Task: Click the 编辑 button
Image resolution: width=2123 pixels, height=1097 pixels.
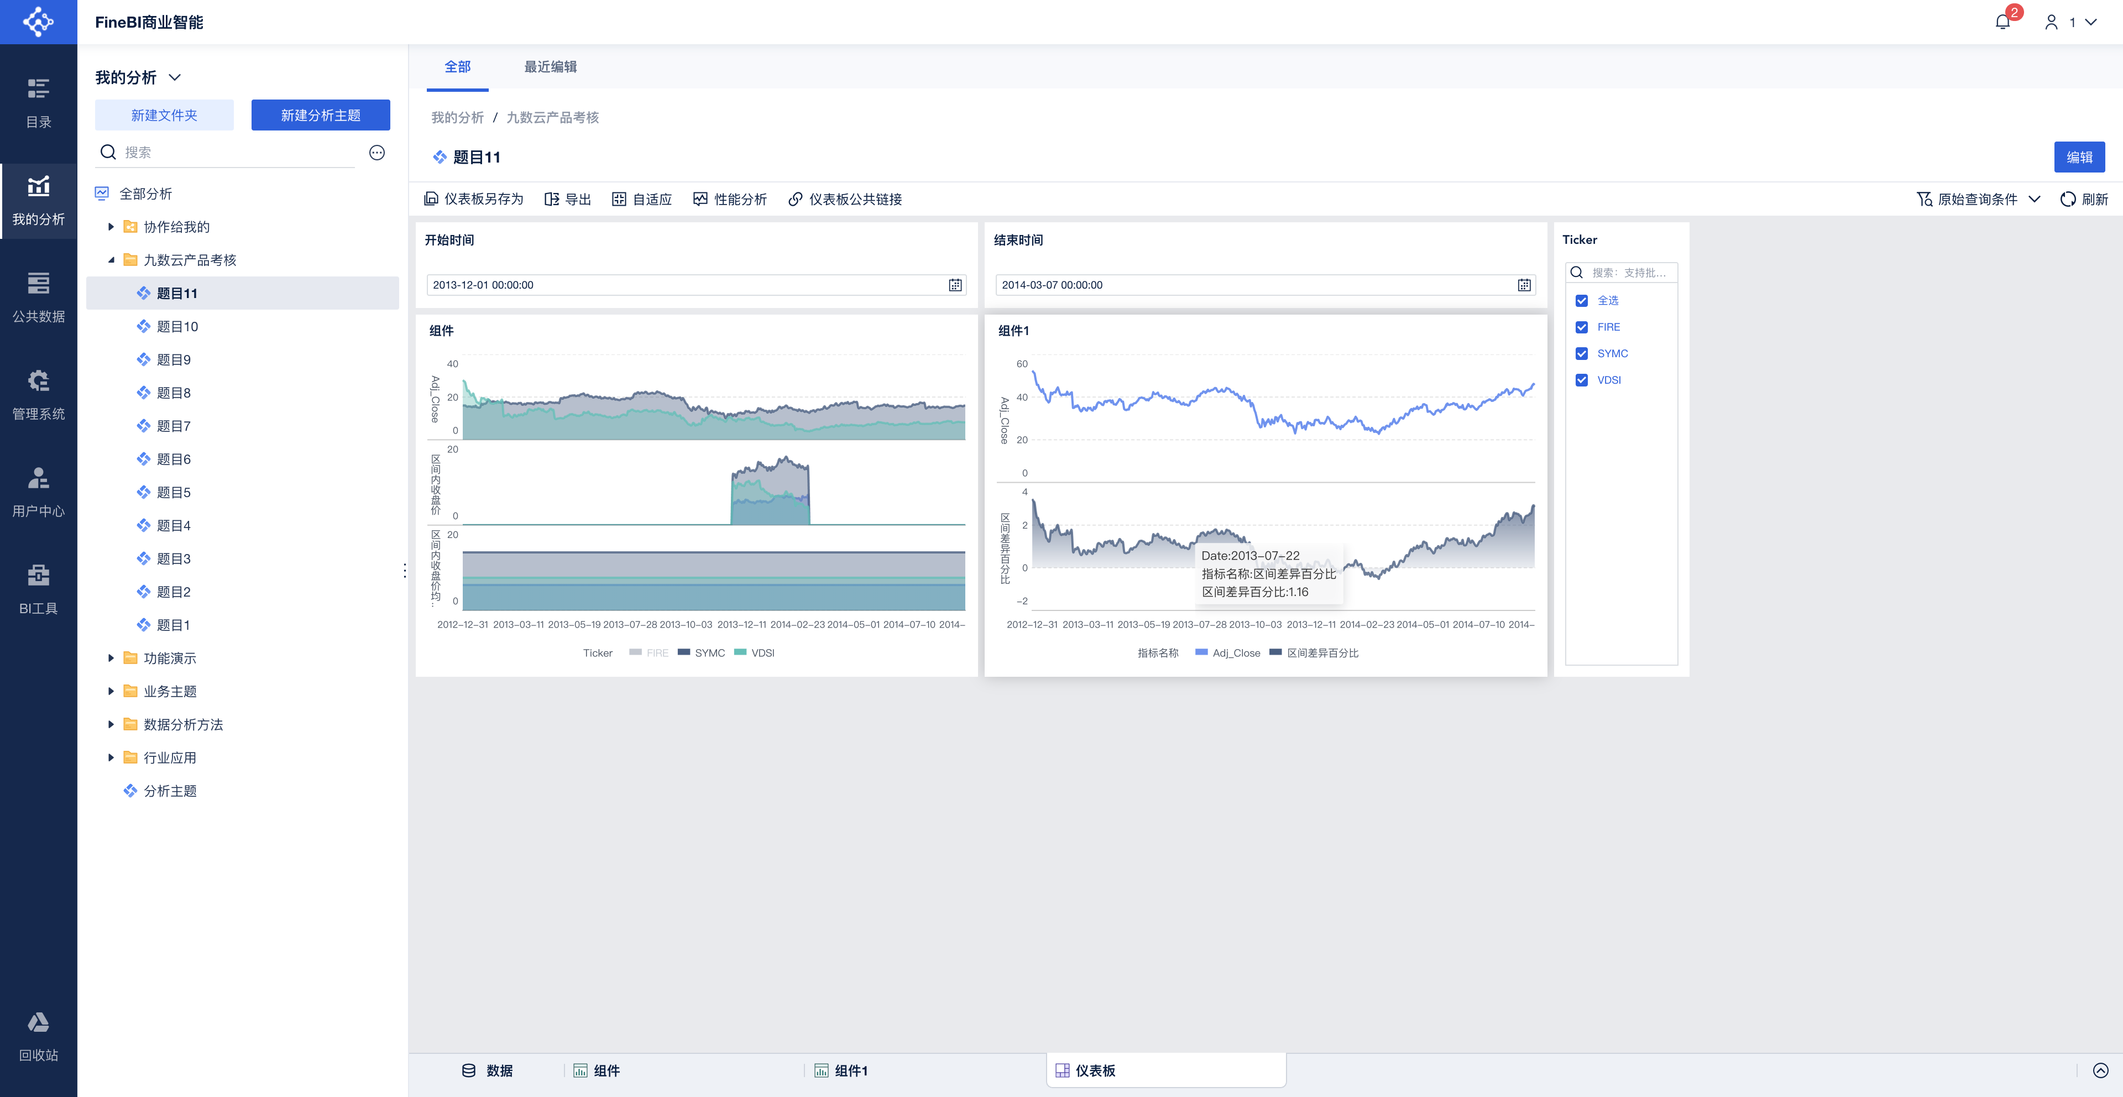Action: click(x=2079, y=156)
